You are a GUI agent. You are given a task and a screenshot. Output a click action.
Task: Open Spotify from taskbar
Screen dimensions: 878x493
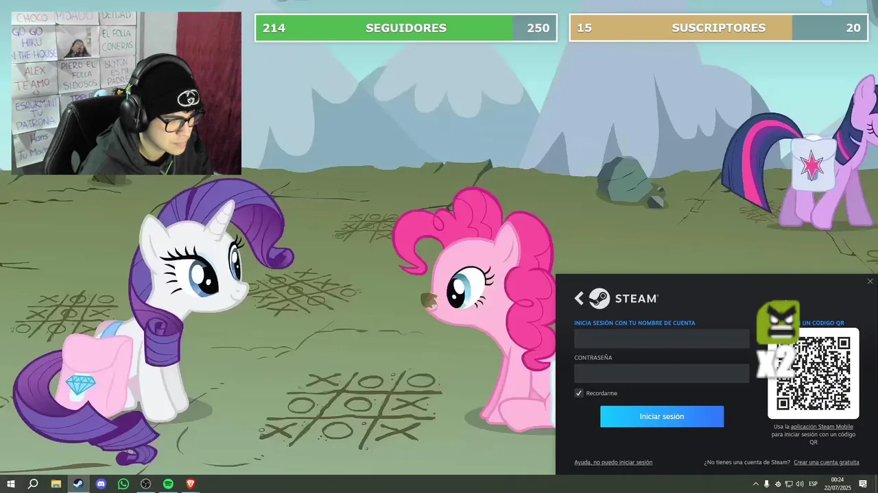pos(168,484)
